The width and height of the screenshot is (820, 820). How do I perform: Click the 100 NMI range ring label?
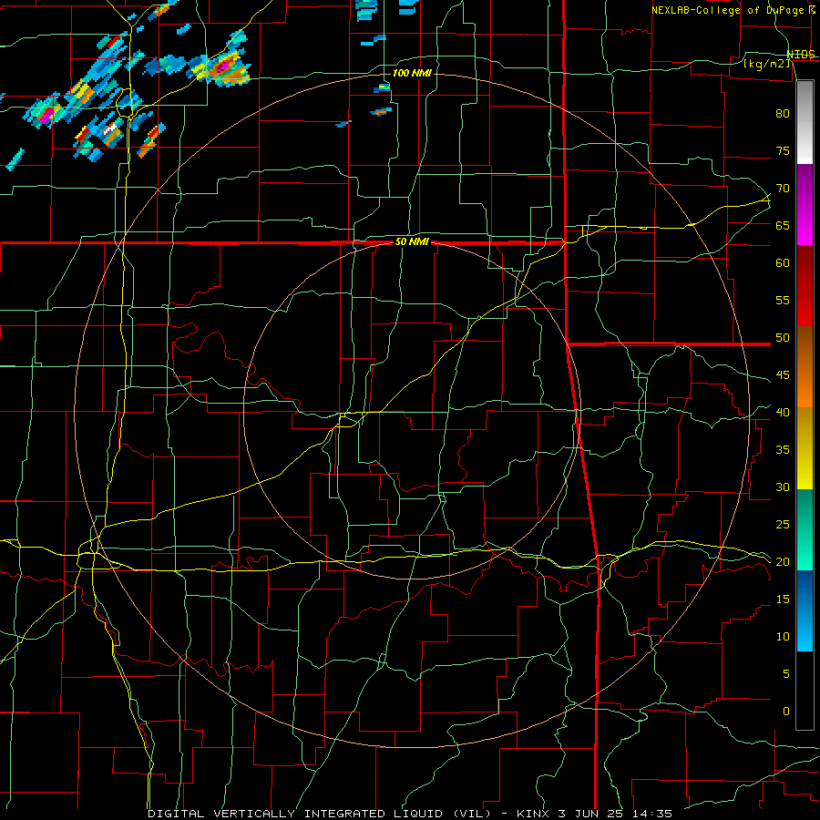click(412, 73)
